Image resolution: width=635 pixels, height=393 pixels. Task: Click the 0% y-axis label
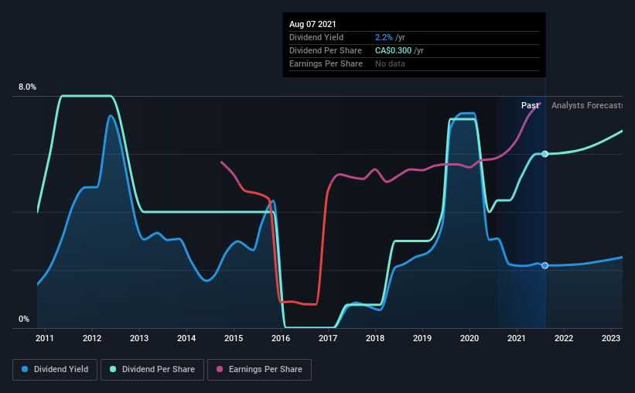click(24, 320)
